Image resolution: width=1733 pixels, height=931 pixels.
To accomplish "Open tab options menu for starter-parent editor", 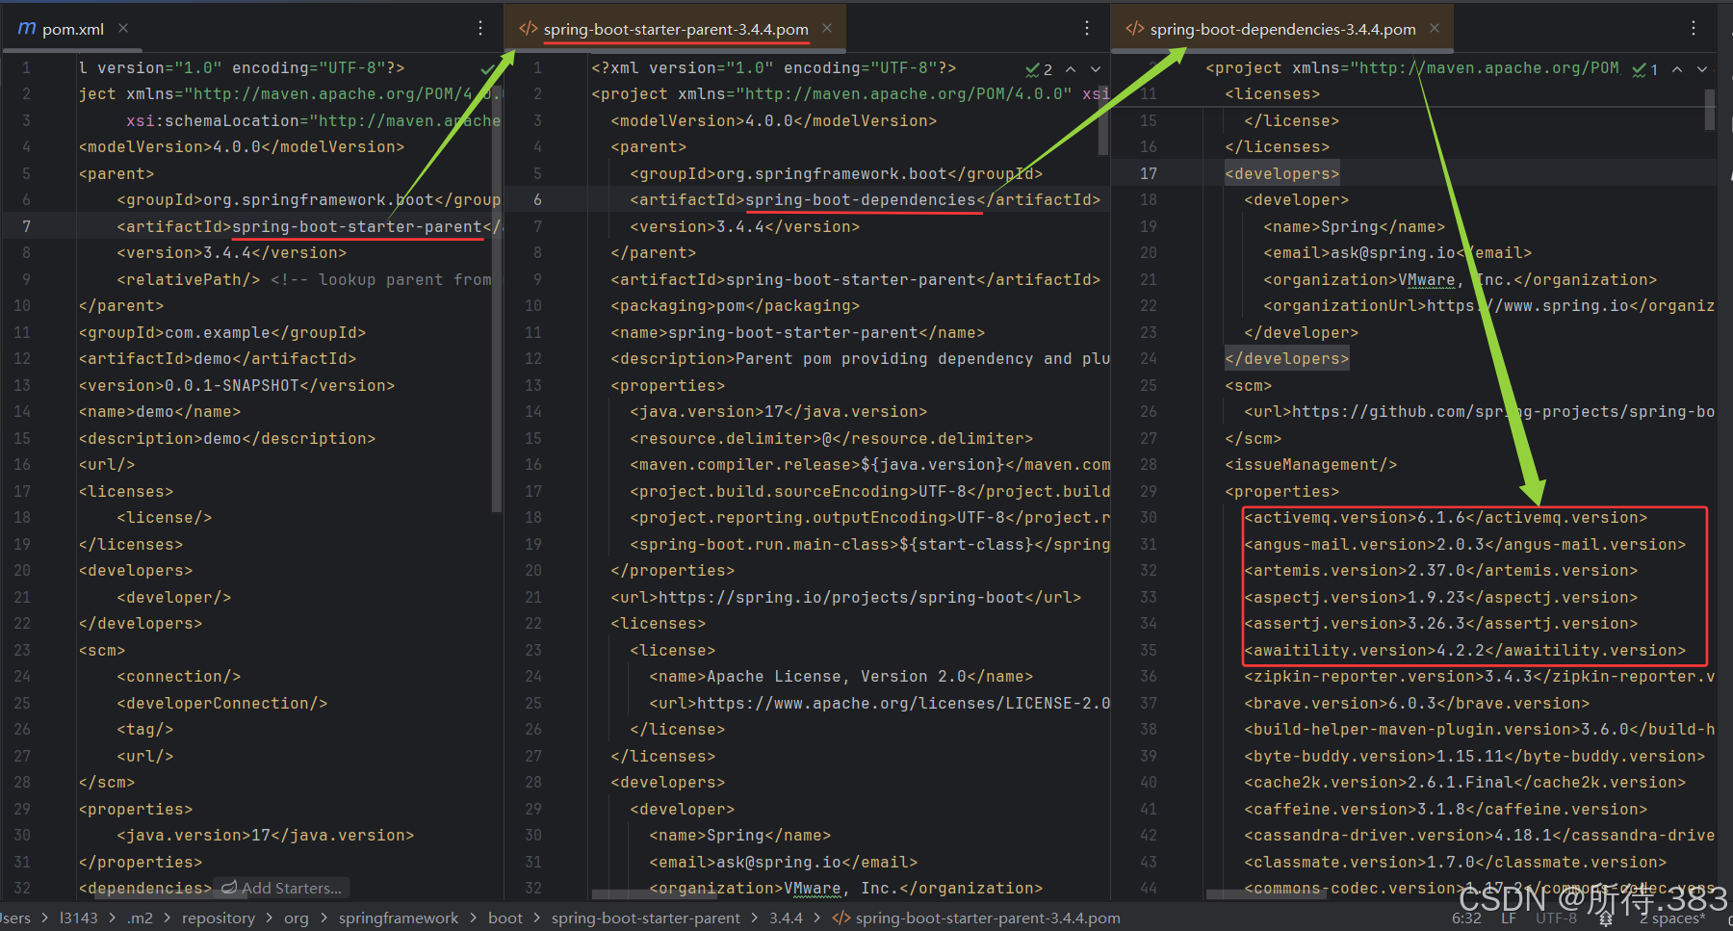I will 1087,29.
